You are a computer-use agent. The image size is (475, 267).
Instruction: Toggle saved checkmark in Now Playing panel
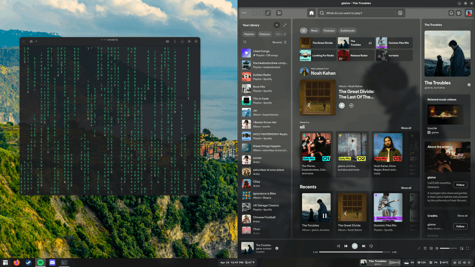click(x=469, y=85)
